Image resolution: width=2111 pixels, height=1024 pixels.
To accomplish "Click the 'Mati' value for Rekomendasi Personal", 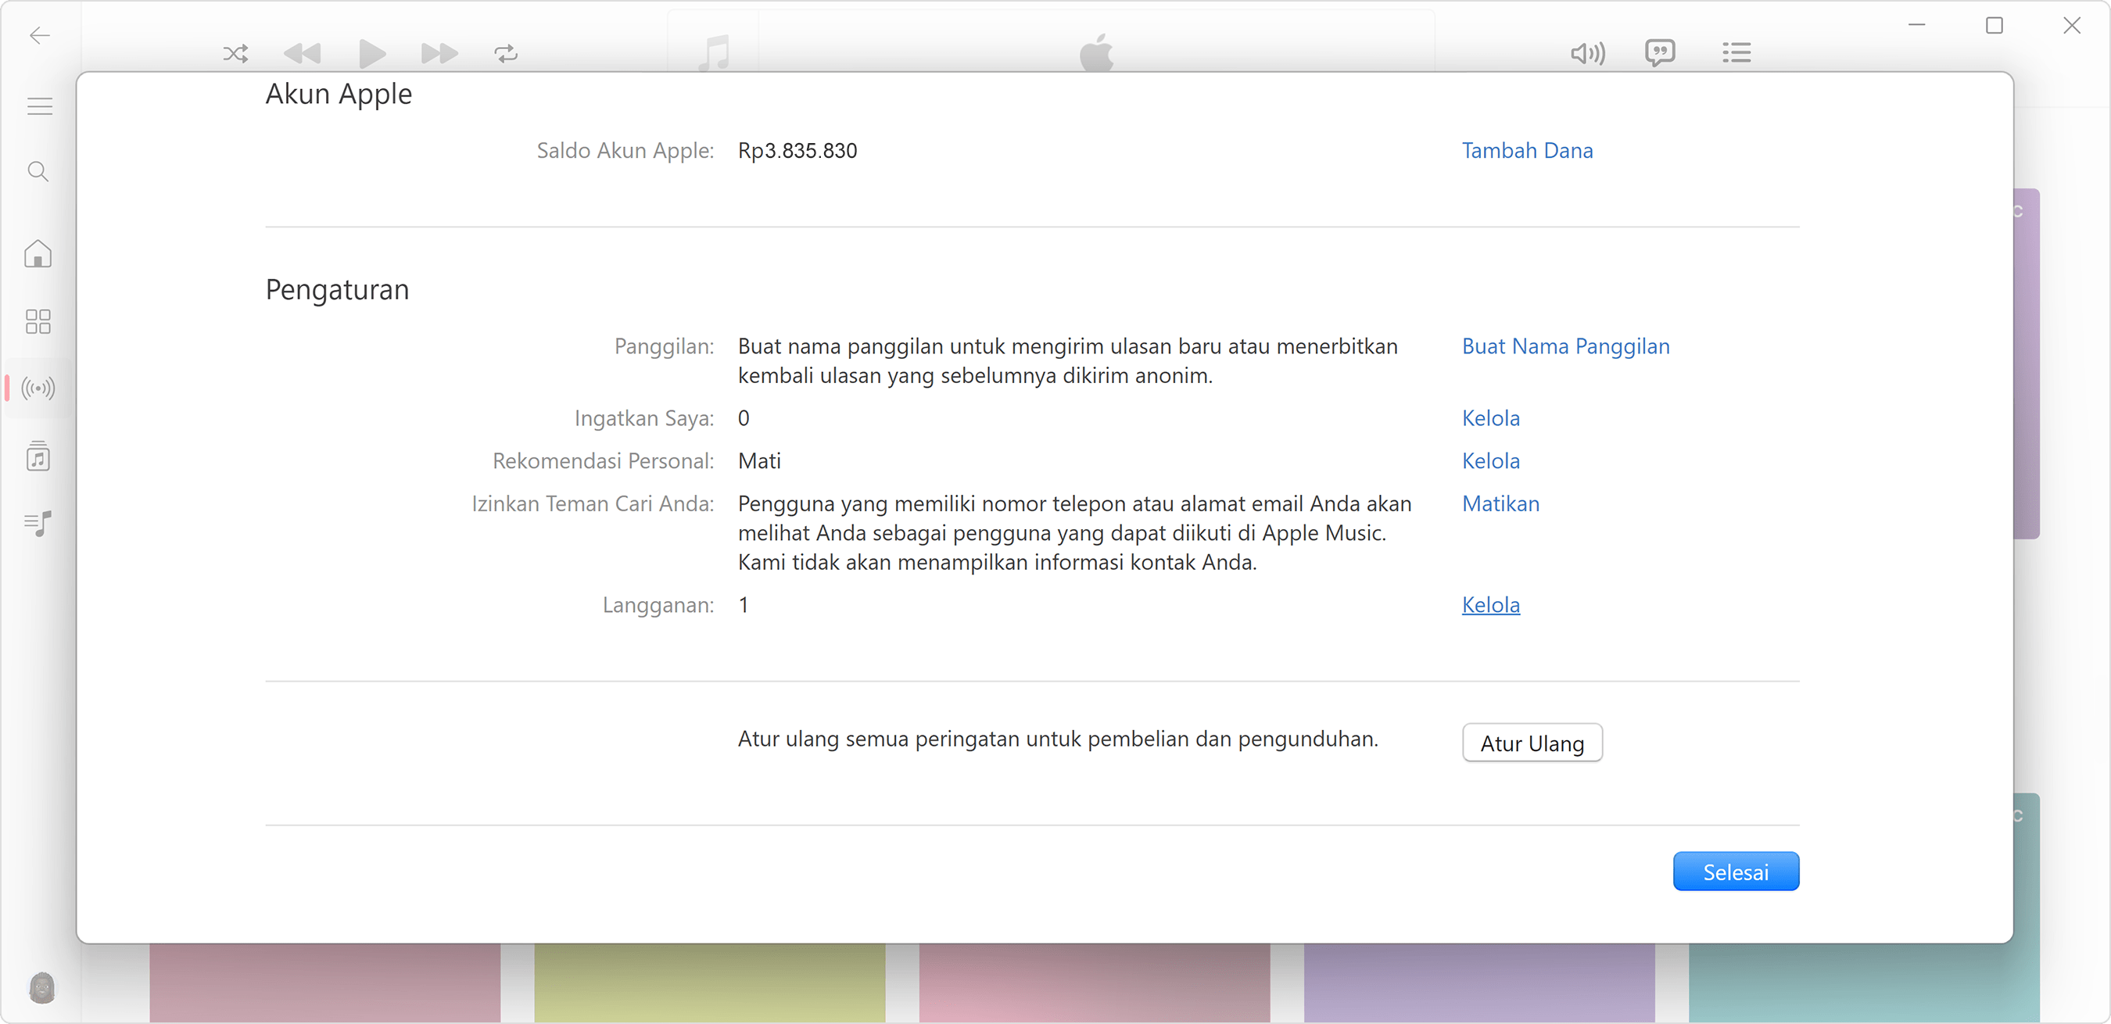I will point(759,461).
